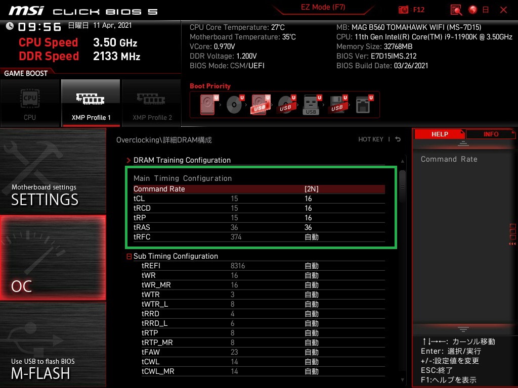Switch to EZ Mode (F7)
The width and height of the screenshot is (518, 388).
tap(323, 7)
